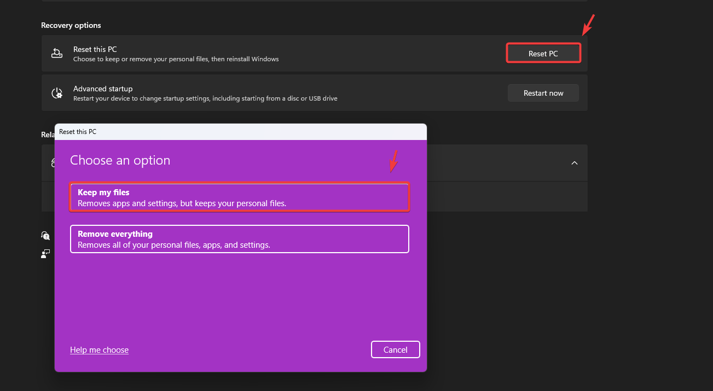Image resolution: width=713 pixels, height=391 pixels.
Task: Click the red arrow pointing at Reset PC
Action: coord(588,25)
